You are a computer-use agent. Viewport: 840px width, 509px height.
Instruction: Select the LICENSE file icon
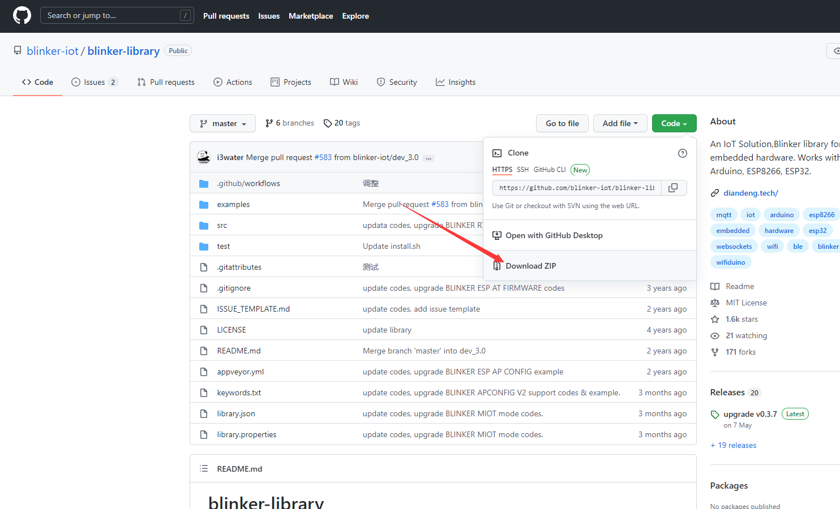(x=204, y=330)
